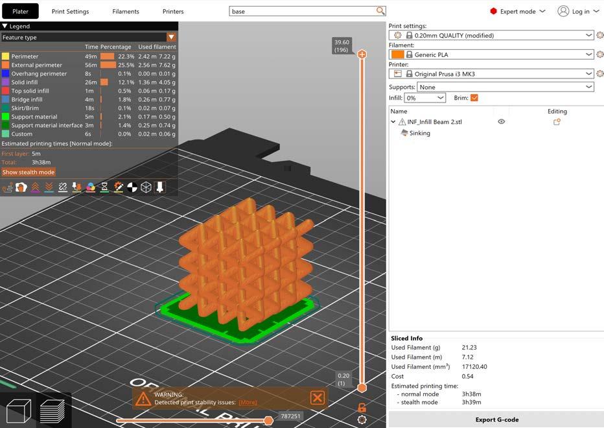Toggle Seams icon showing broken link
The width and height of the screenshot is (604, 428).
point(63,188)
